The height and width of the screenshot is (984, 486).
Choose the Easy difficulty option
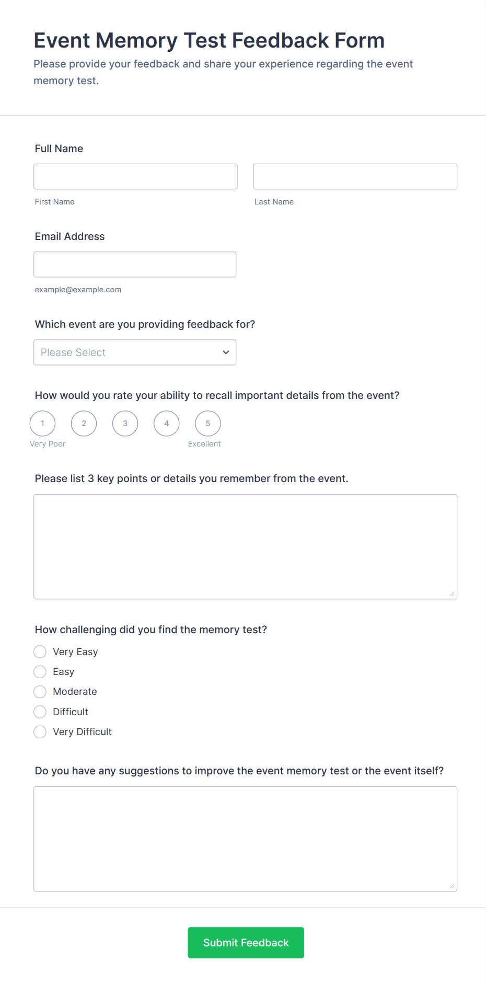tap(40, 672)
